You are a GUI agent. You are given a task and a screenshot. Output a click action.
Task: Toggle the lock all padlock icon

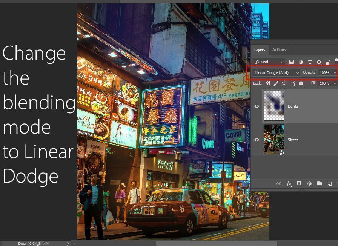[x=301, y=83]
